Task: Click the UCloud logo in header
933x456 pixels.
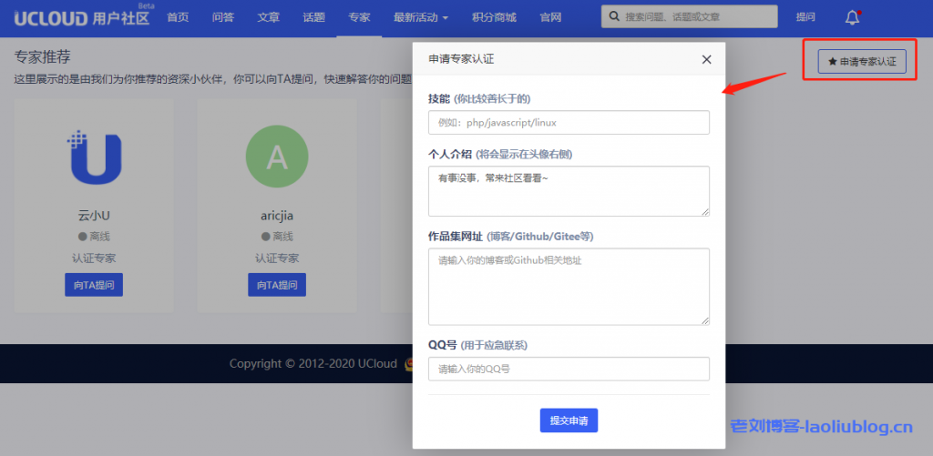Action: [x=82, y=17]
